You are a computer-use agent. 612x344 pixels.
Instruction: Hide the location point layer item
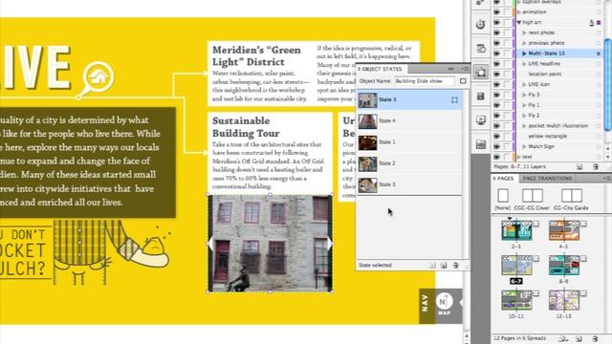(496, 75)
